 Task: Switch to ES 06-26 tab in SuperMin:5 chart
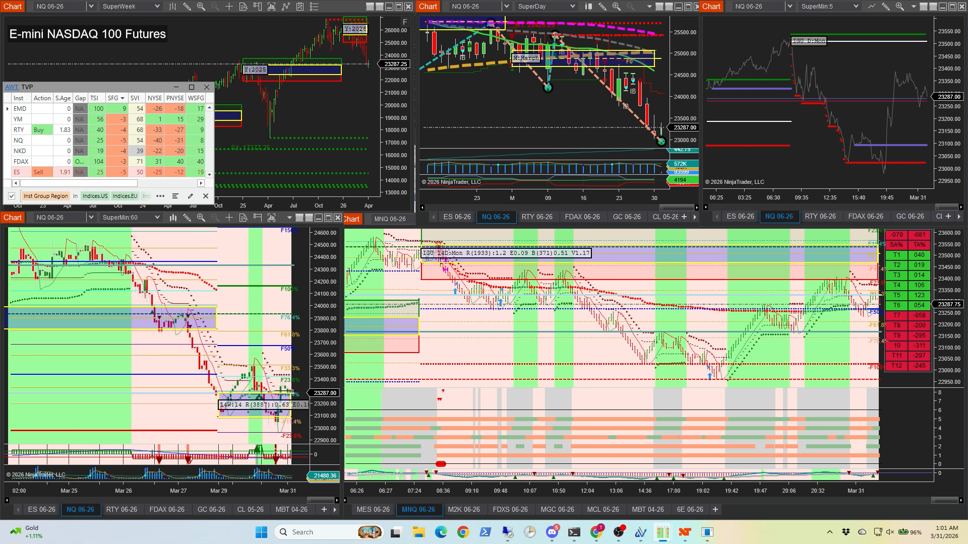(x=740, y=216)
